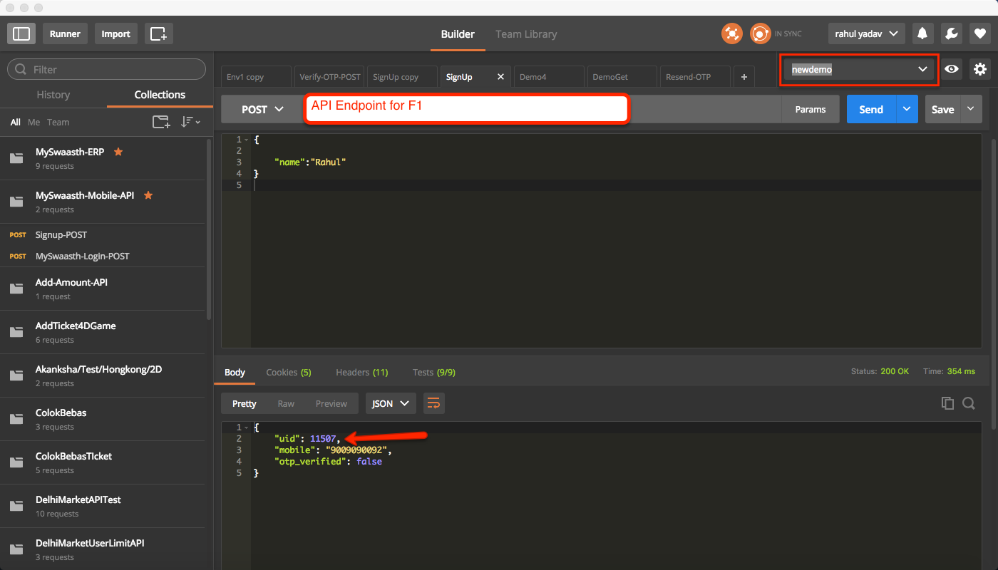Open the POST method dropdown

(262, 109)
